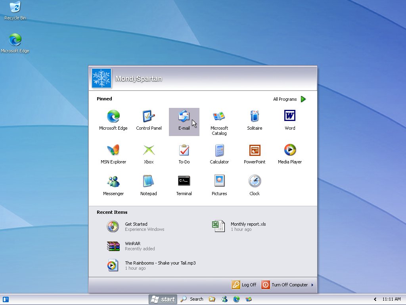The width and height of the screenshot is (406, 305).
Task: Open Recycle Bin on the desktop
Action: coord(15,11)
